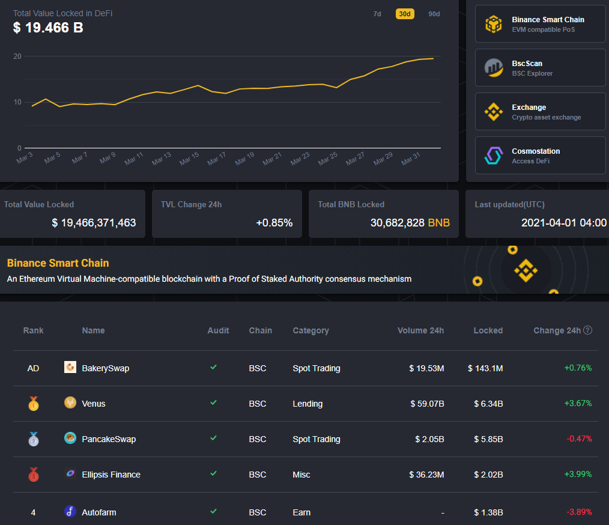Click the Venus gold medal rank
The width and height of the screenshot is (609, 525).
point(33,404)
